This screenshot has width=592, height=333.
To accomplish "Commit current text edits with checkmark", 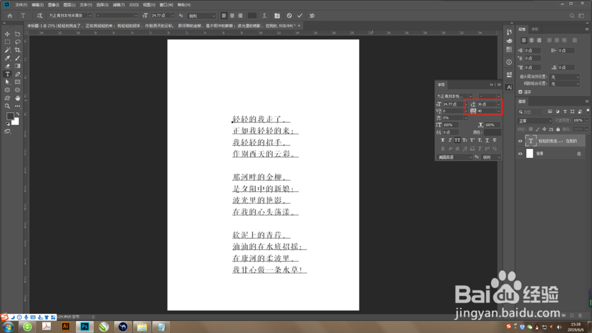I will [300, 15].
